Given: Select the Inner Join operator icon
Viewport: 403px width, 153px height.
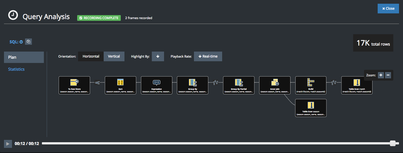Looking at the screenshot, I should click(275, 83).
